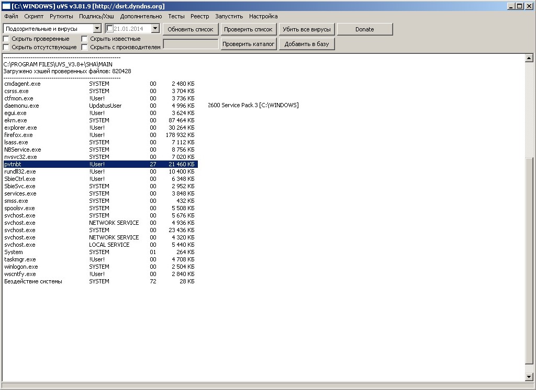Click the Donate button
Screen dimensions: 536x390
(365, 29)
